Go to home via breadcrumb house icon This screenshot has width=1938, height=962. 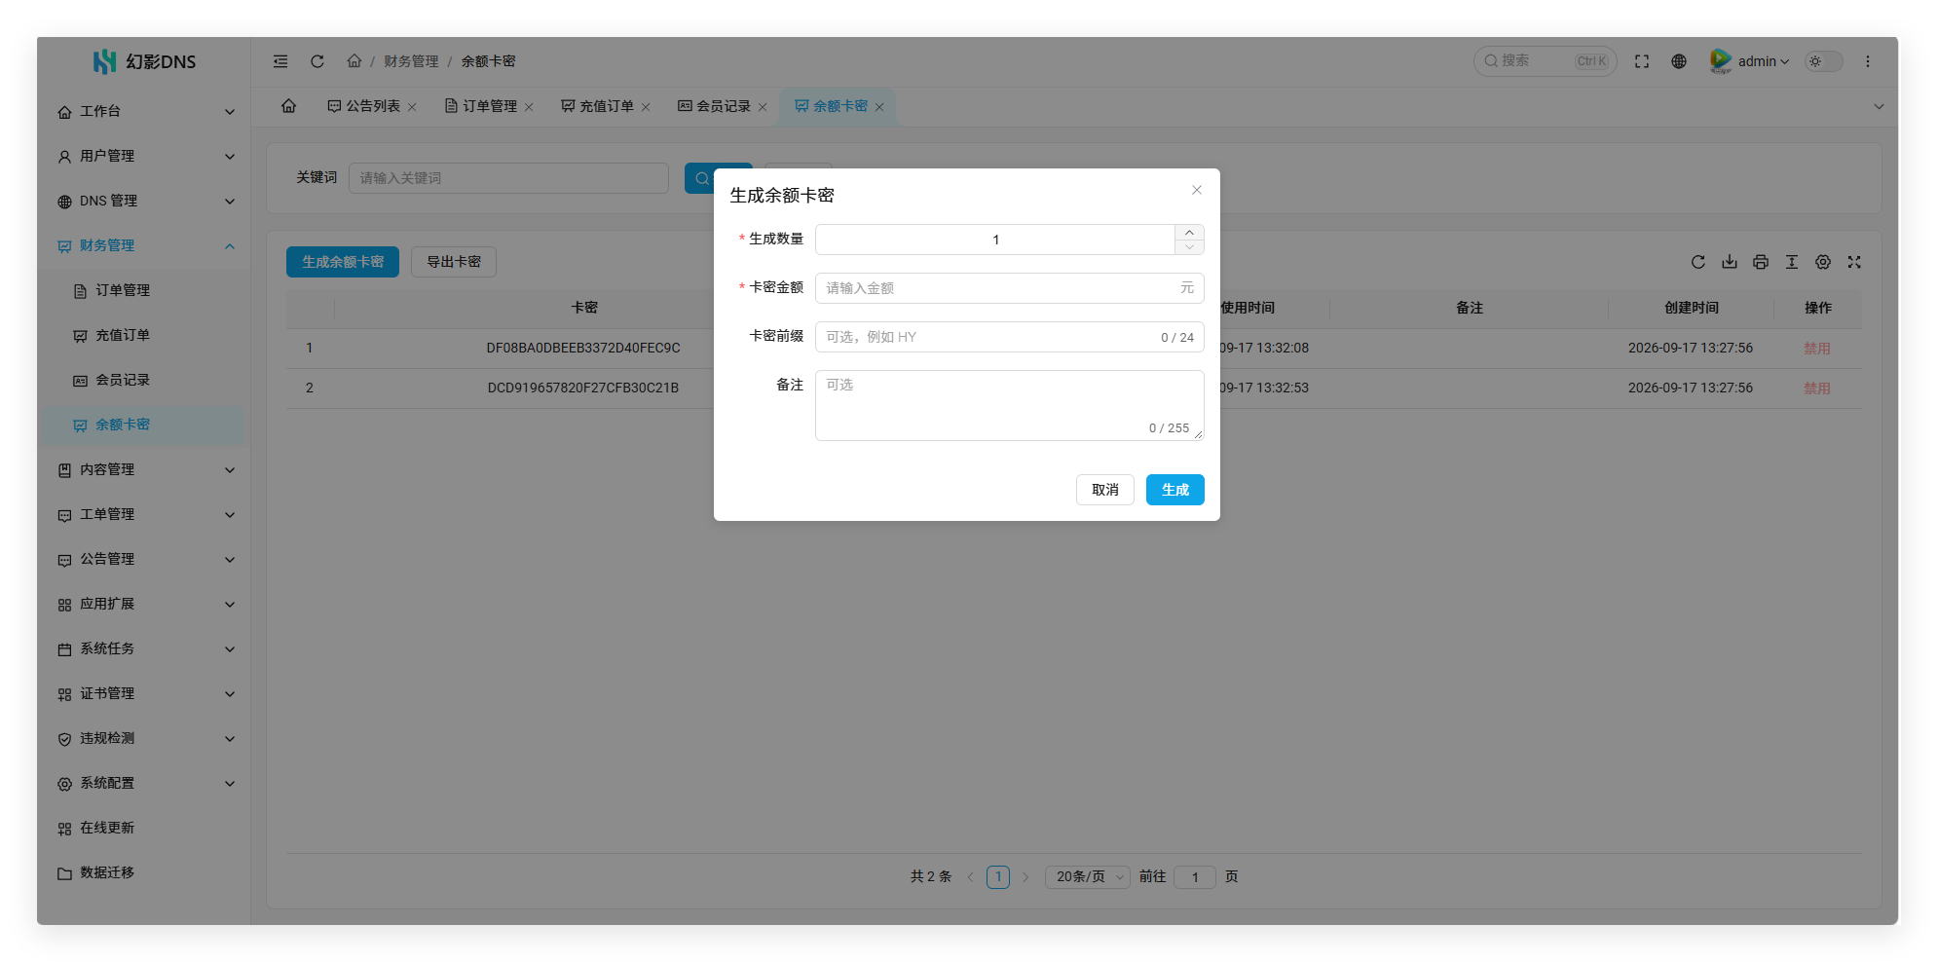354,61
